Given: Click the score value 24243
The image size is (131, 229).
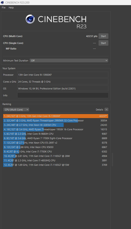Looking at the screenshot, I should coord(104,125).
